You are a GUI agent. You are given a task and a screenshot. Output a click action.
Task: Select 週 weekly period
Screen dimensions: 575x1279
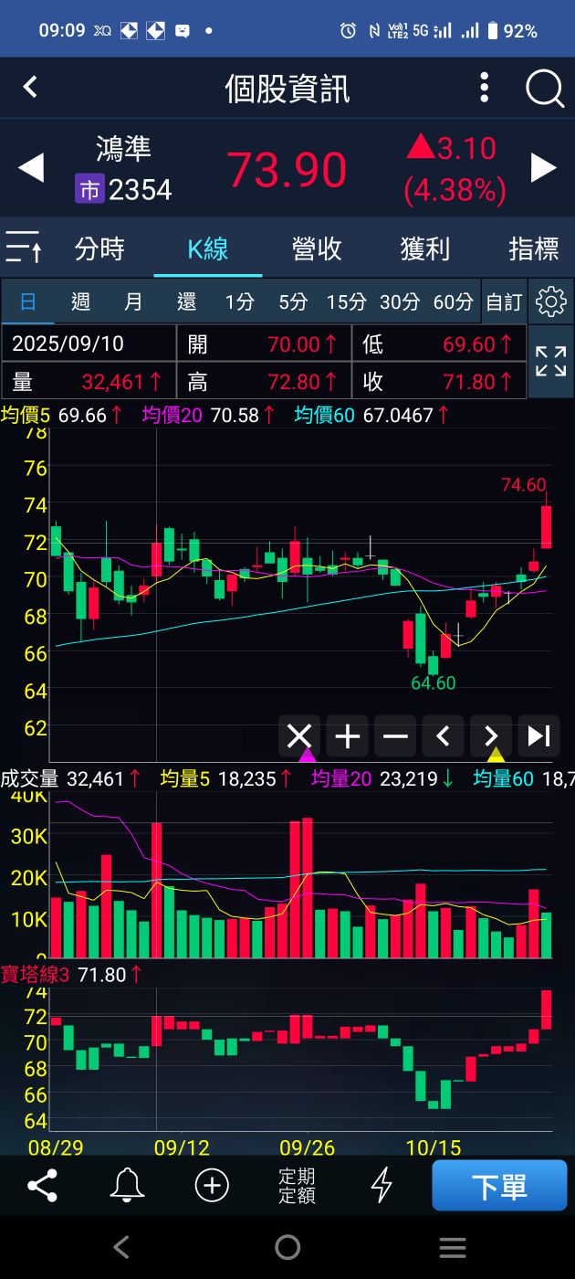(81, 301)
